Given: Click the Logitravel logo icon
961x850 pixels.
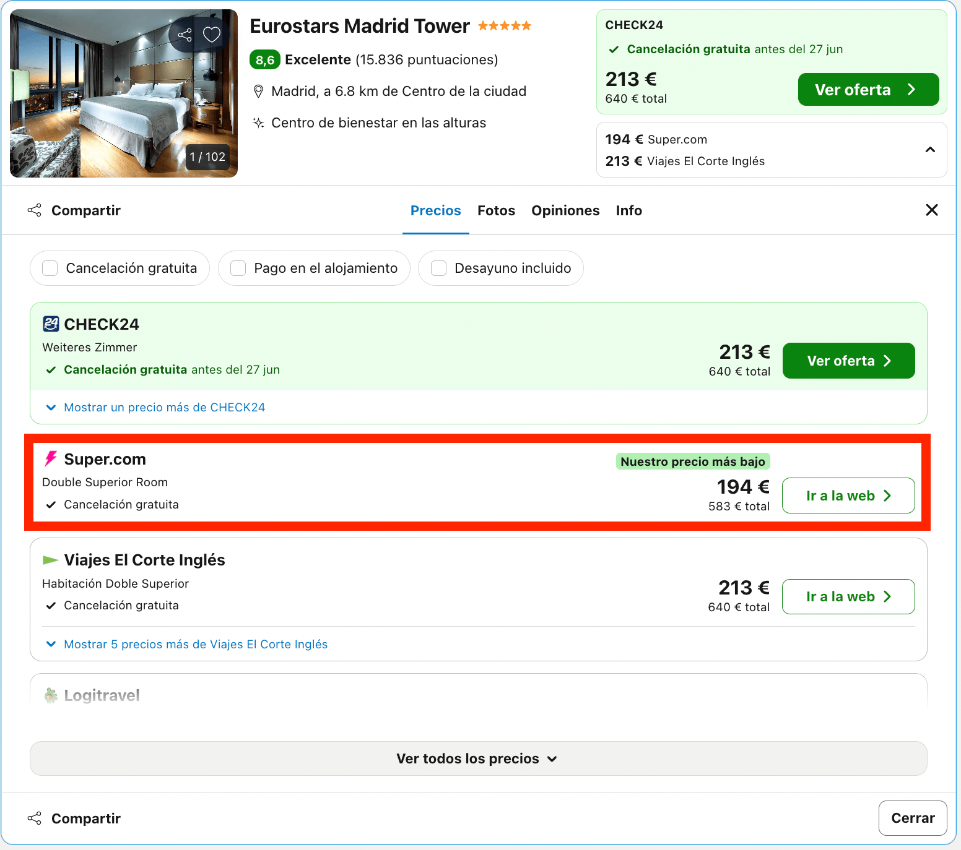Looking at the screenshot, I should click(x=51, y=695).
